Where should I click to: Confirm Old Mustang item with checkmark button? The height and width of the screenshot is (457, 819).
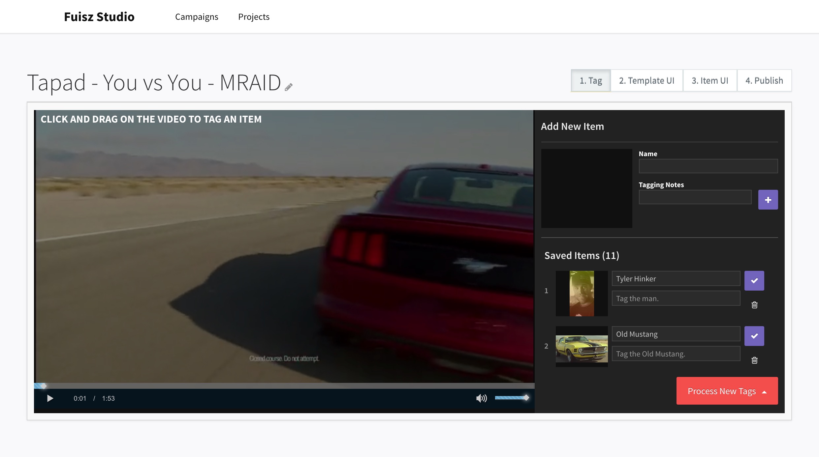(x=754, y=336)
